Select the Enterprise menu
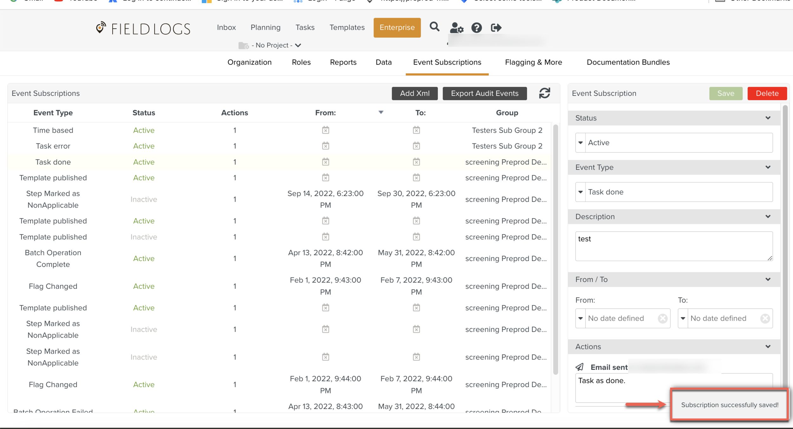Viewport: 793px width, 429px height. click(397, 28)
